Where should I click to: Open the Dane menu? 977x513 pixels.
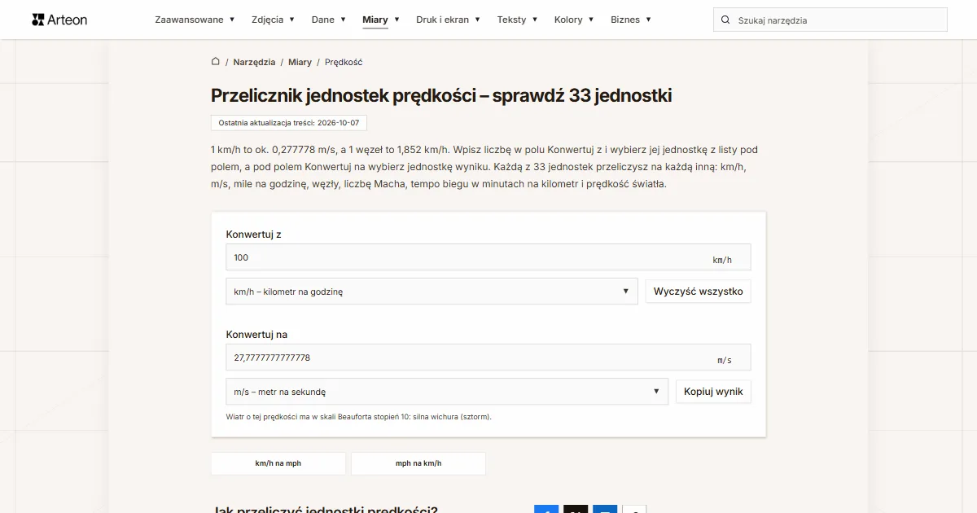click(x=329, y=20)
